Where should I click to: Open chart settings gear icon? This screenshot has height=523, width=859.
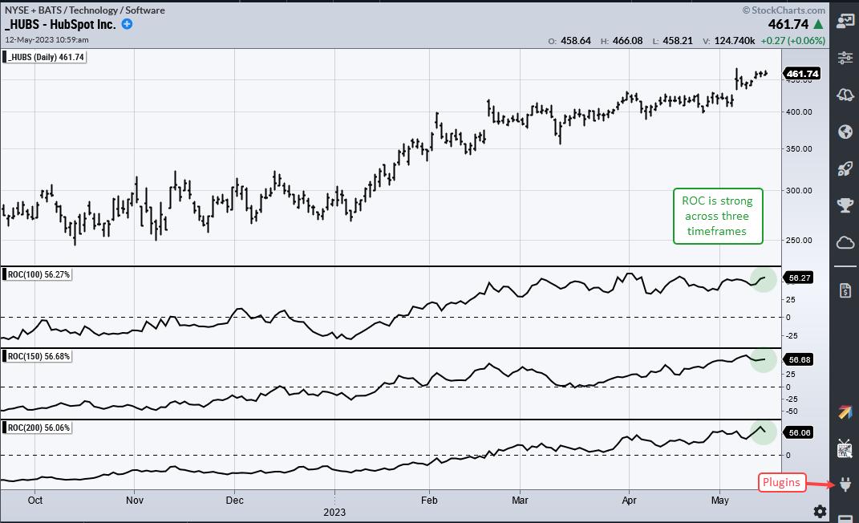(x=821, y=512)
